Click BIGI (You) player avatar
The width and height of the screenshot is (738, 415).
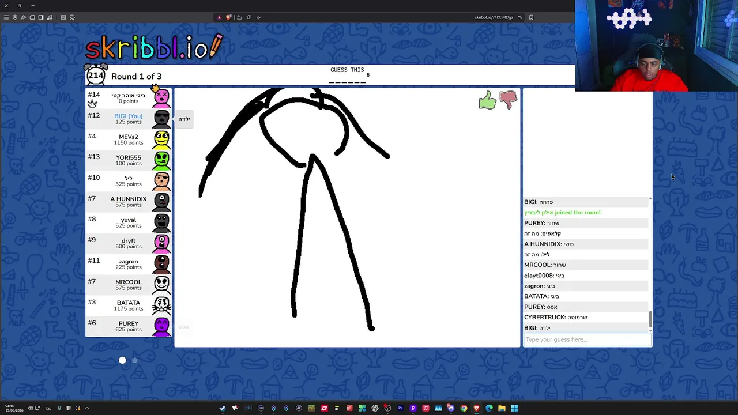[x=161, y=118]
